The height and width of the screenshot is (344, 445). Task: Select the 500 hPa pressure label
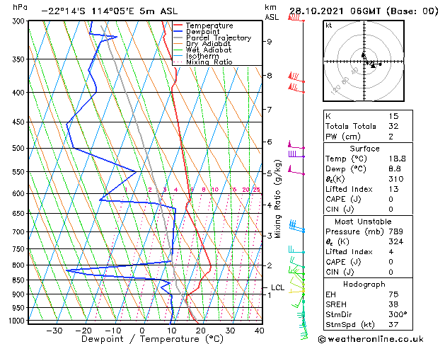[20, 148]
